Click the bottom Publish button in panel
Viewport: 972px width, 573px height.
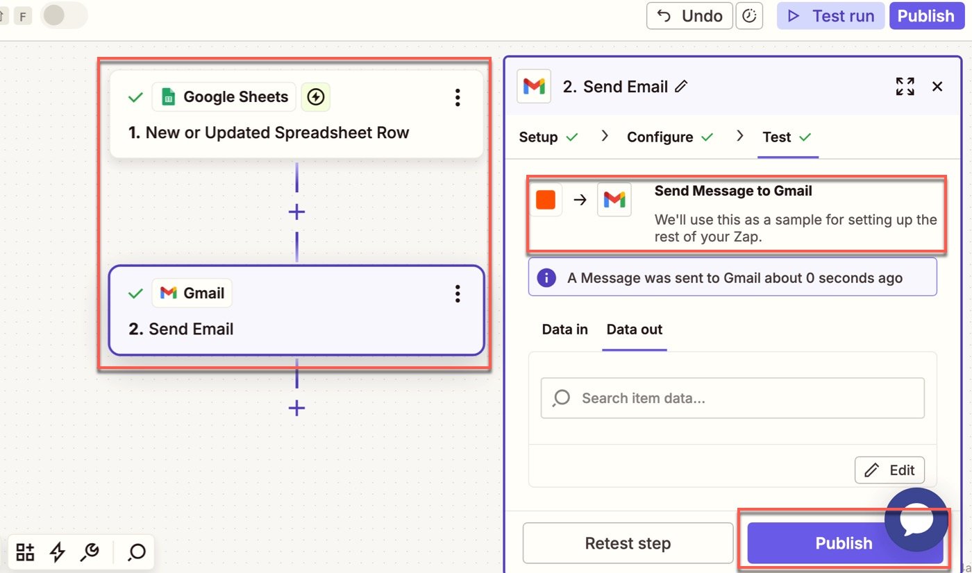844,543
